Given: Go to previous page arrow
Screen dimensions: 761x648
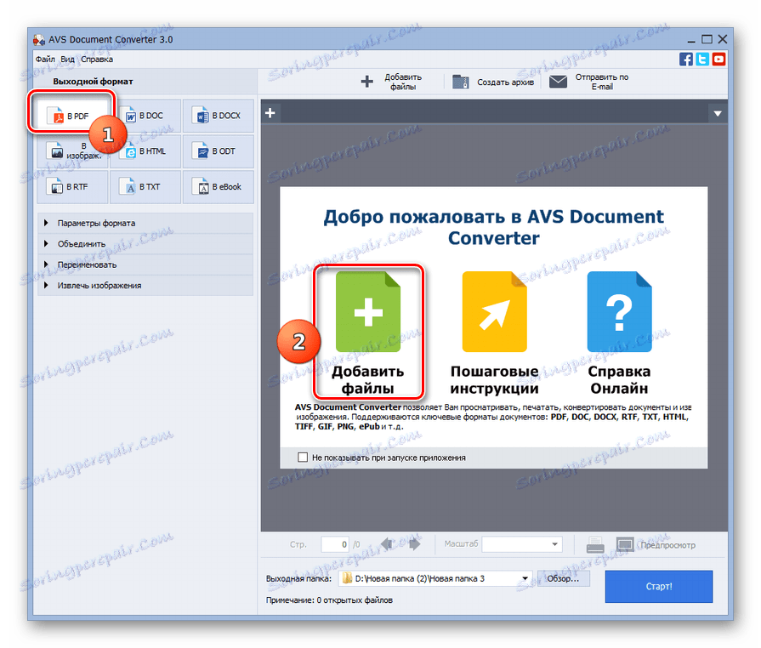Looking at the screenshot, I should tap(387, 544).
